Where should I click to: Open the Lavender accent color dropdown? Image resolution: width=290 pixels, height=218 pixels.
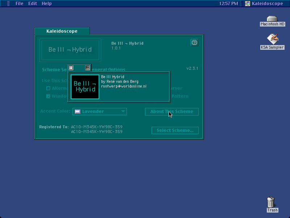click(x=100, y=112)
